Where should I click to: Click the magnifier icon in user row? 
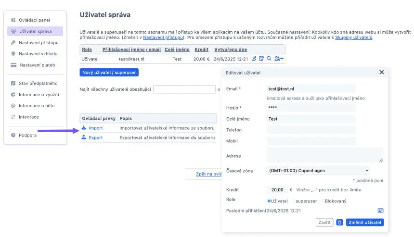pos(269,59)
